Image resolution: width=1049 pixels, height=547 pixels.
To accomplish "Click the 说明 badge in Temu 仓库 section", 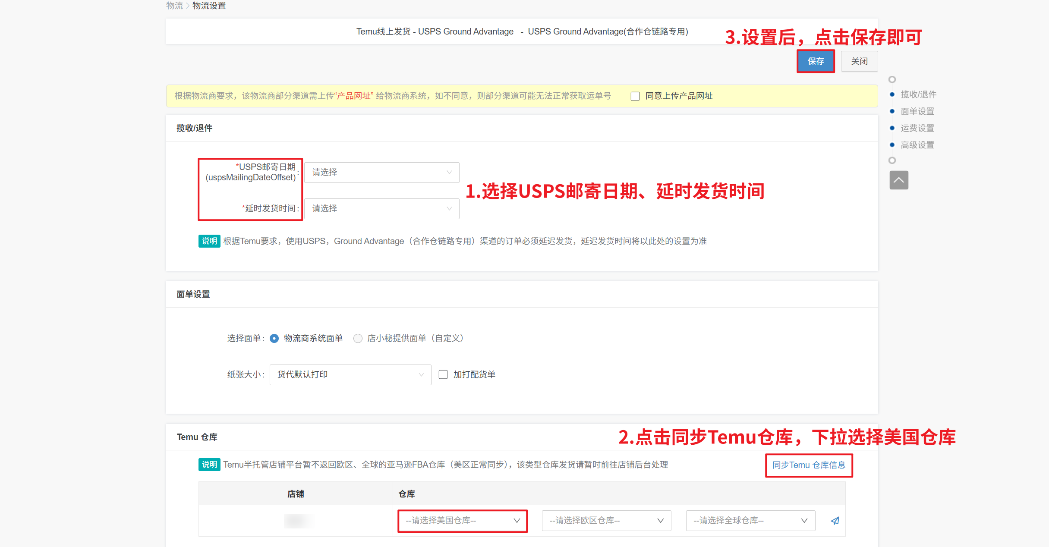I will [x=209, y=465].
